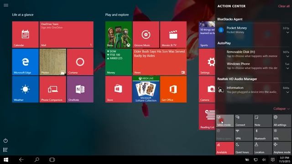Open taskbar Search magnifier

coord(36,159)
